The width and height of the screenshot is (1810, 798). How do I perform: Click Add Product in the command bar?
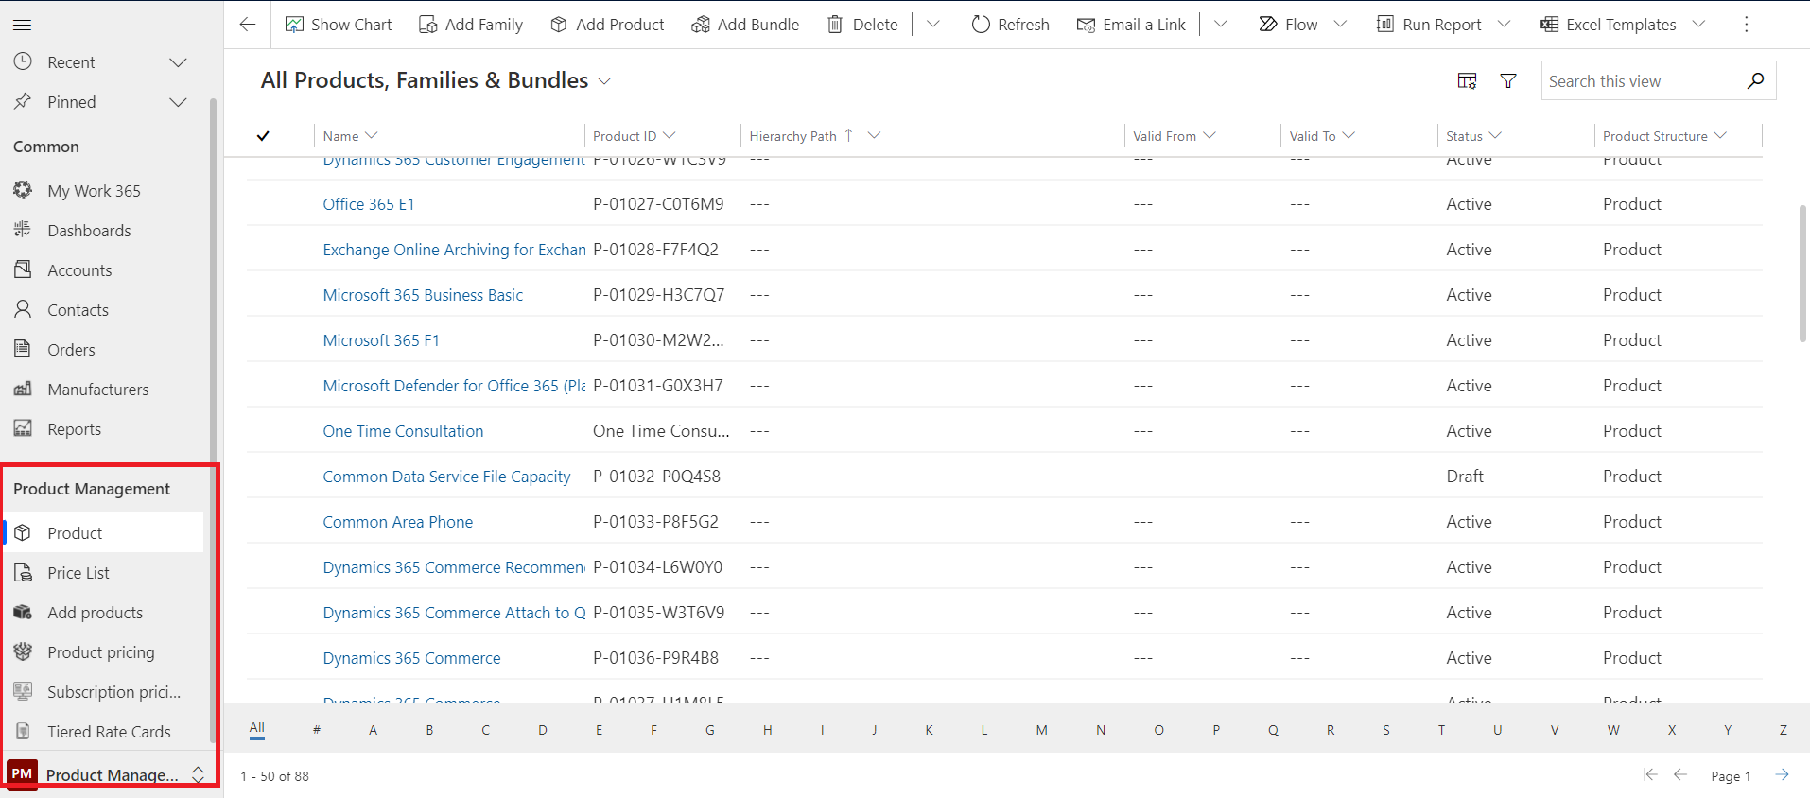coord(607,25)
